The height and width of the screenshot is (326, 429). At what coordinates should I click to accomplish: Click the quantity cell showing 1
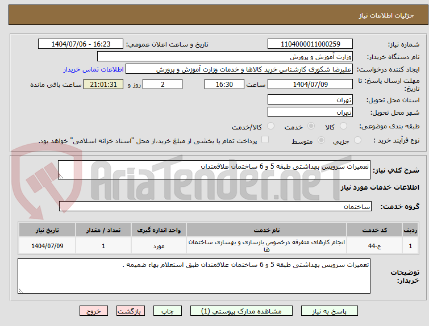(x=103, y=246)
